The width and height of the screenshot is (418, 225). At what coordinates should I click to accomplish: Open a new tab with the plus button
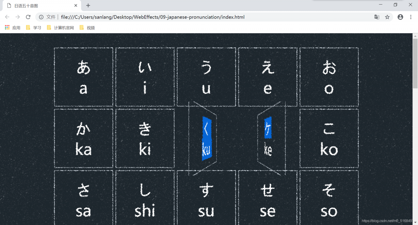pyautogui.click(x=88, y=5)
